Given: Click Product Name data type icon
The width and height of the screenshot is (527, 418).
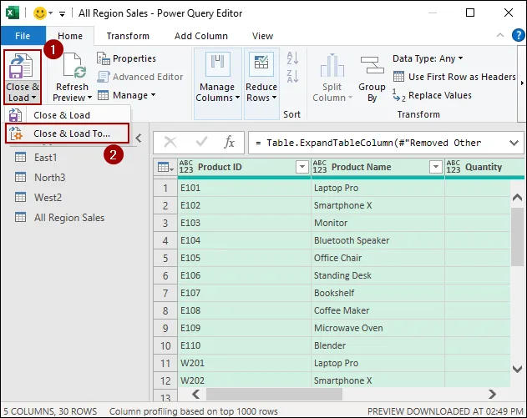Looking at the screenshot, I should click(319, 167).
